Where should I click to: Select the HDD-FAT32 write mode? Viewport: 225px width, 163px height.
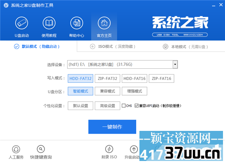click(x=80, y=78)
